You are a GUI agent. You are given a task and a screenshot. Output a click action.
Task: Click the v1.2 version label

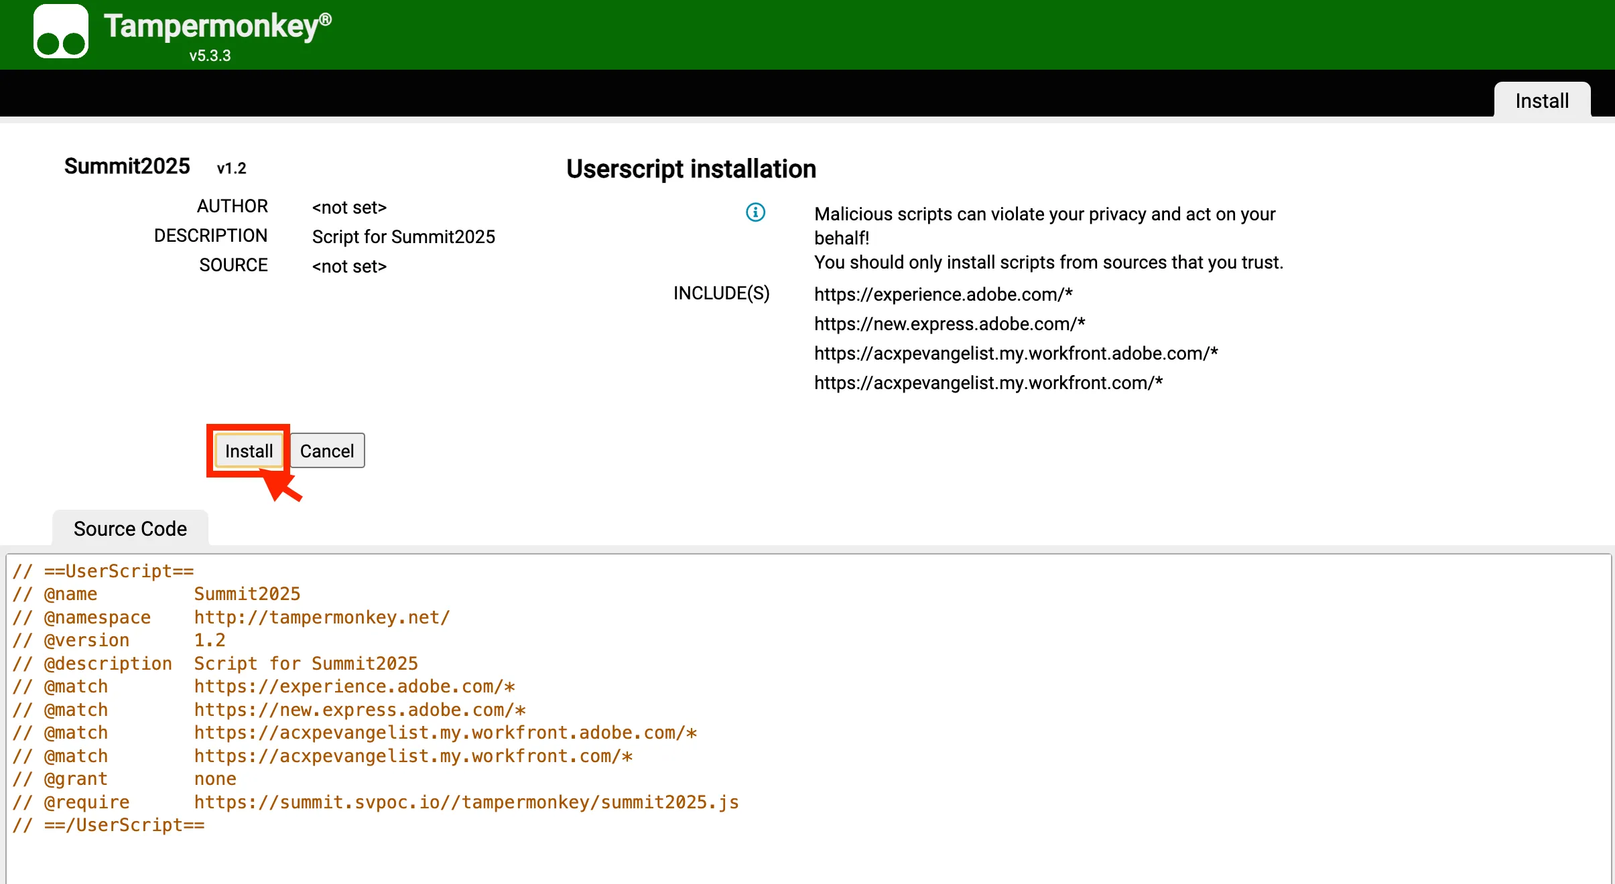coord(231,168)
